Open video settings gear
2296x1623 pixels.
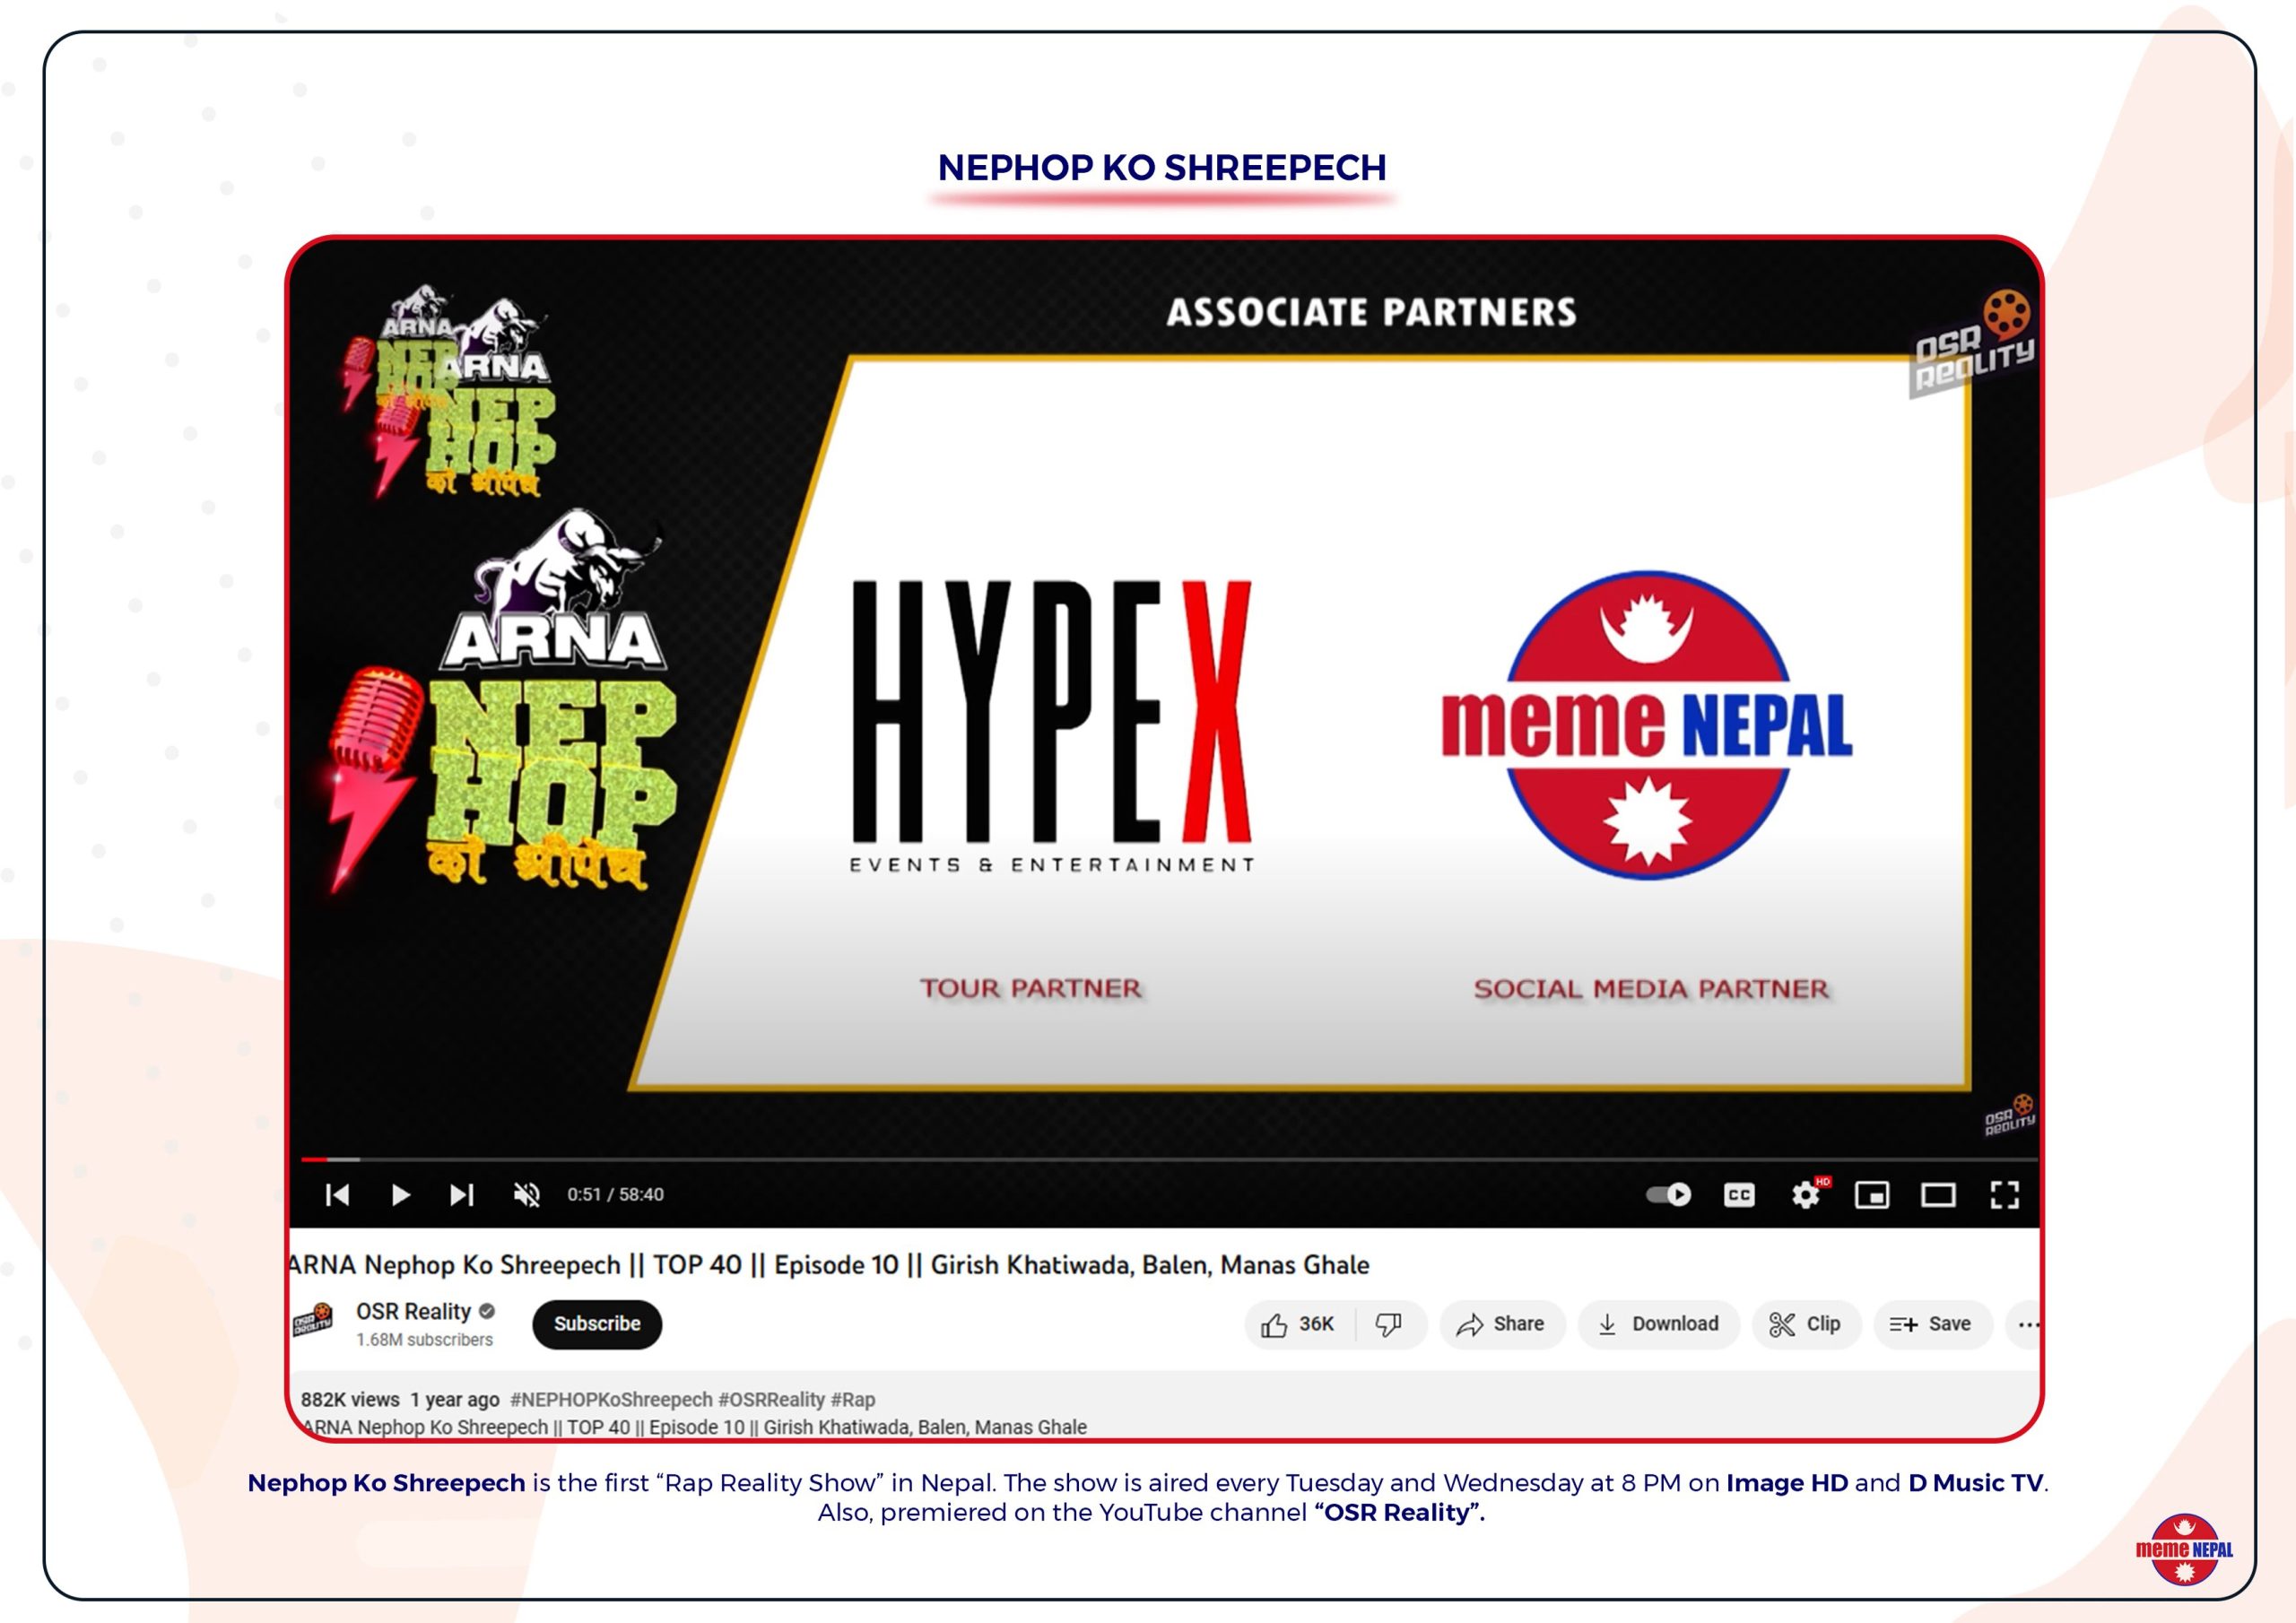pos(1805,1195)
